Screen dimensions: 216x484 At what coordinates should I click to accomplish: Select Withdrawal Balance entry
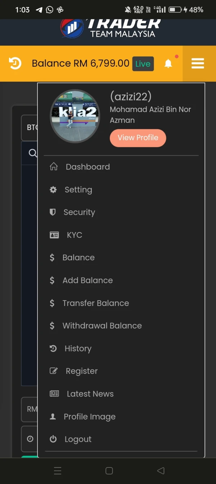(x=102, y=326)
